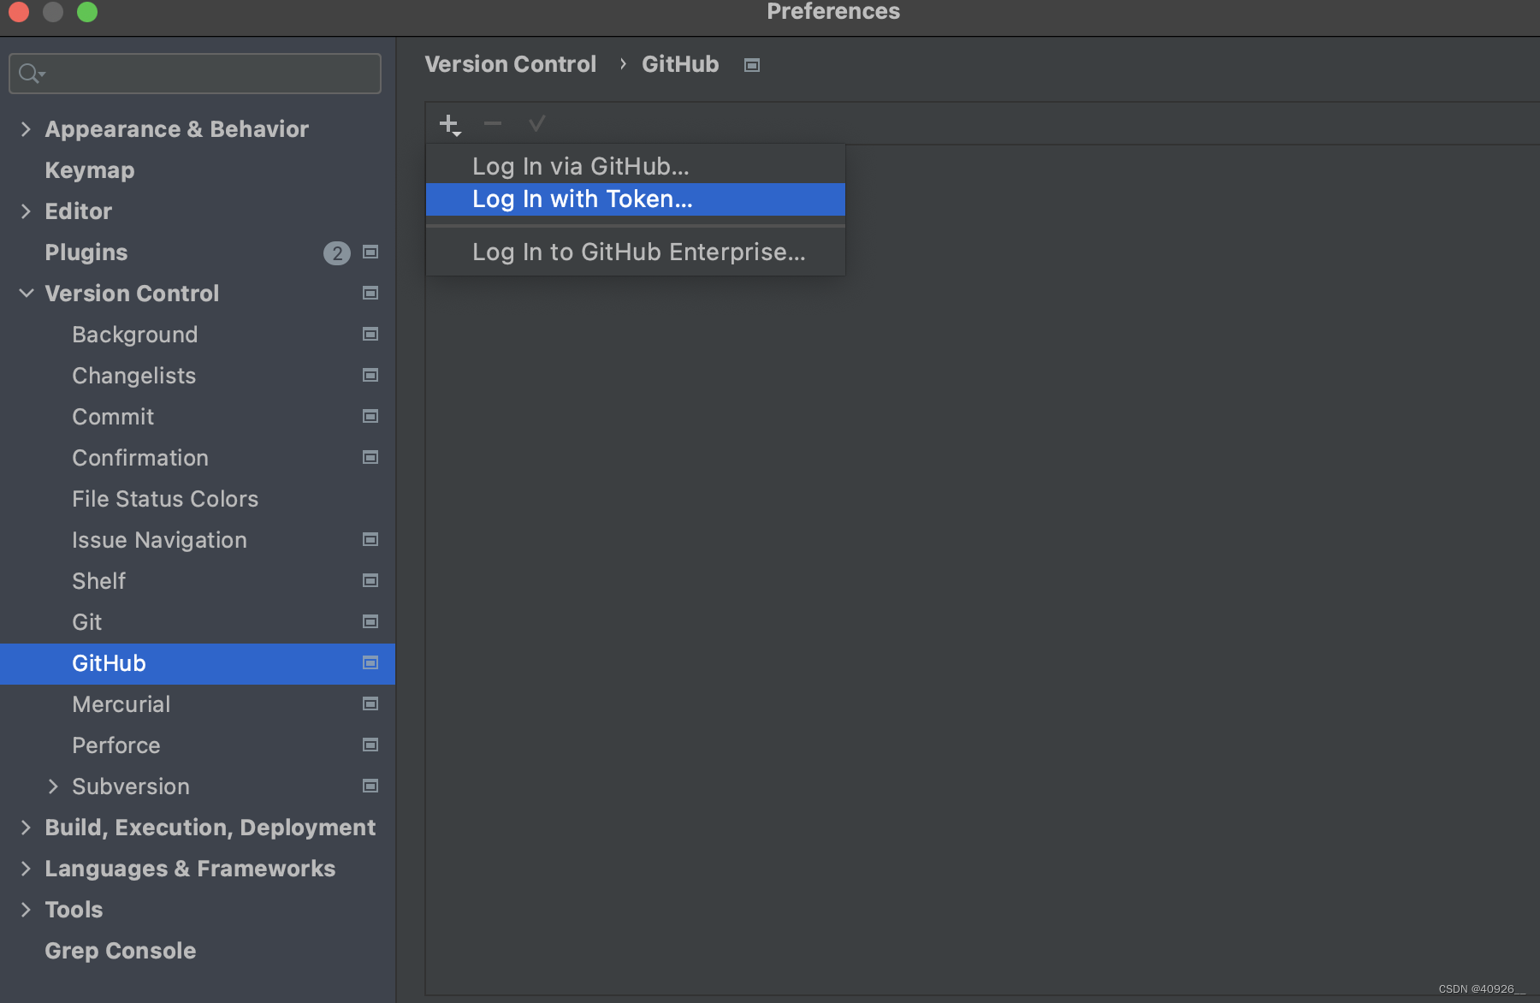Click the search magnifier icon in settings
Image resolution: width=1540 pixels, height=1003 pixels.
click(x=32, y=74)
